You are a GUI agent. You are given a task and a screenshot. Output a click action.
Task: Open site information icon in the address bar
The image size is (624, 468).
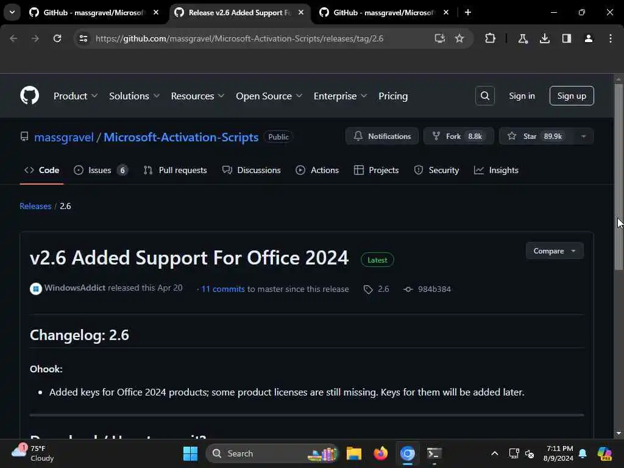coord(83,38)
